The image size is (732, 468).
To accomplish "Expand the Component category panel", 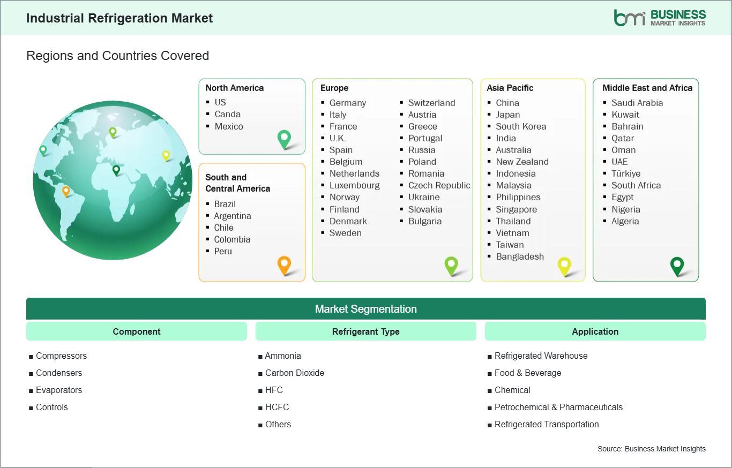I will coord(136,331).
